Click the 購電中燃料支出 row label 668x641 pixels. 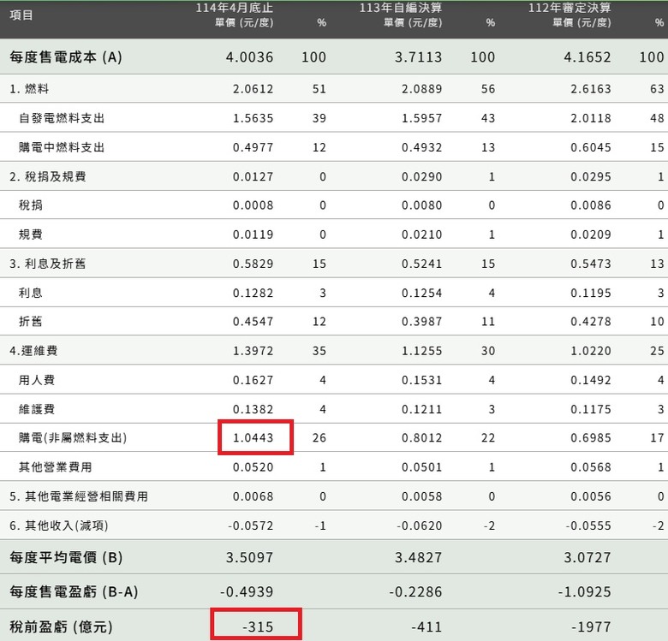pos(62,147)
